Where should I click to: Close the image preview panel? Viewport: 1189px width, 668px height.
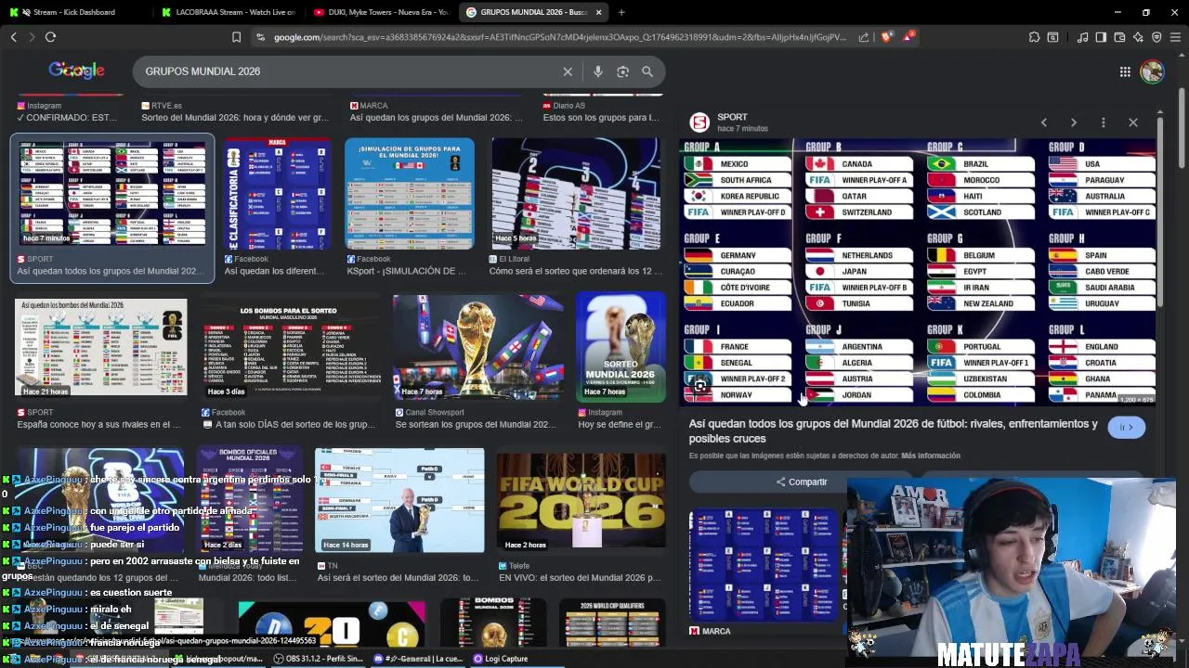(x=1132, y=122)
